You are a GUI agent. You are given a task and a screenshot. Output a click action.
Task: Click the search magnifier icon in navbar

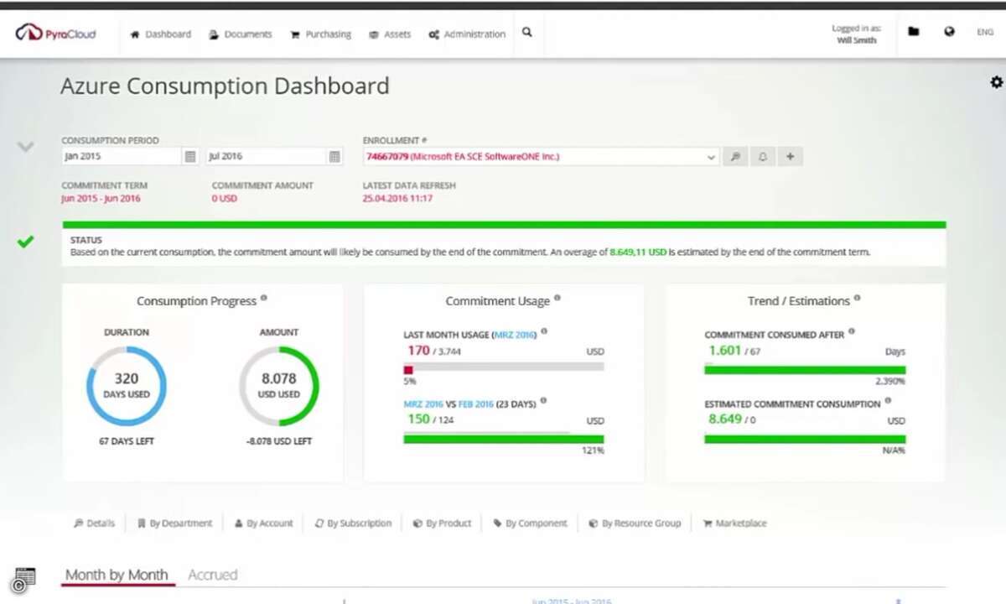coord(527,33)
